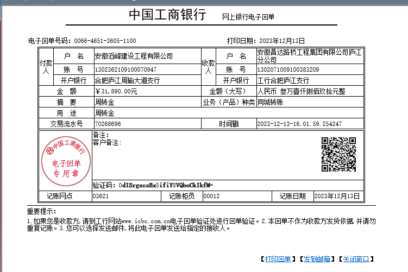Click the payer bank 合肥庐江周瑜大道支行
The height and width of the screenshot is (272, 408).
pyautogui.click(x=127, y=80)
